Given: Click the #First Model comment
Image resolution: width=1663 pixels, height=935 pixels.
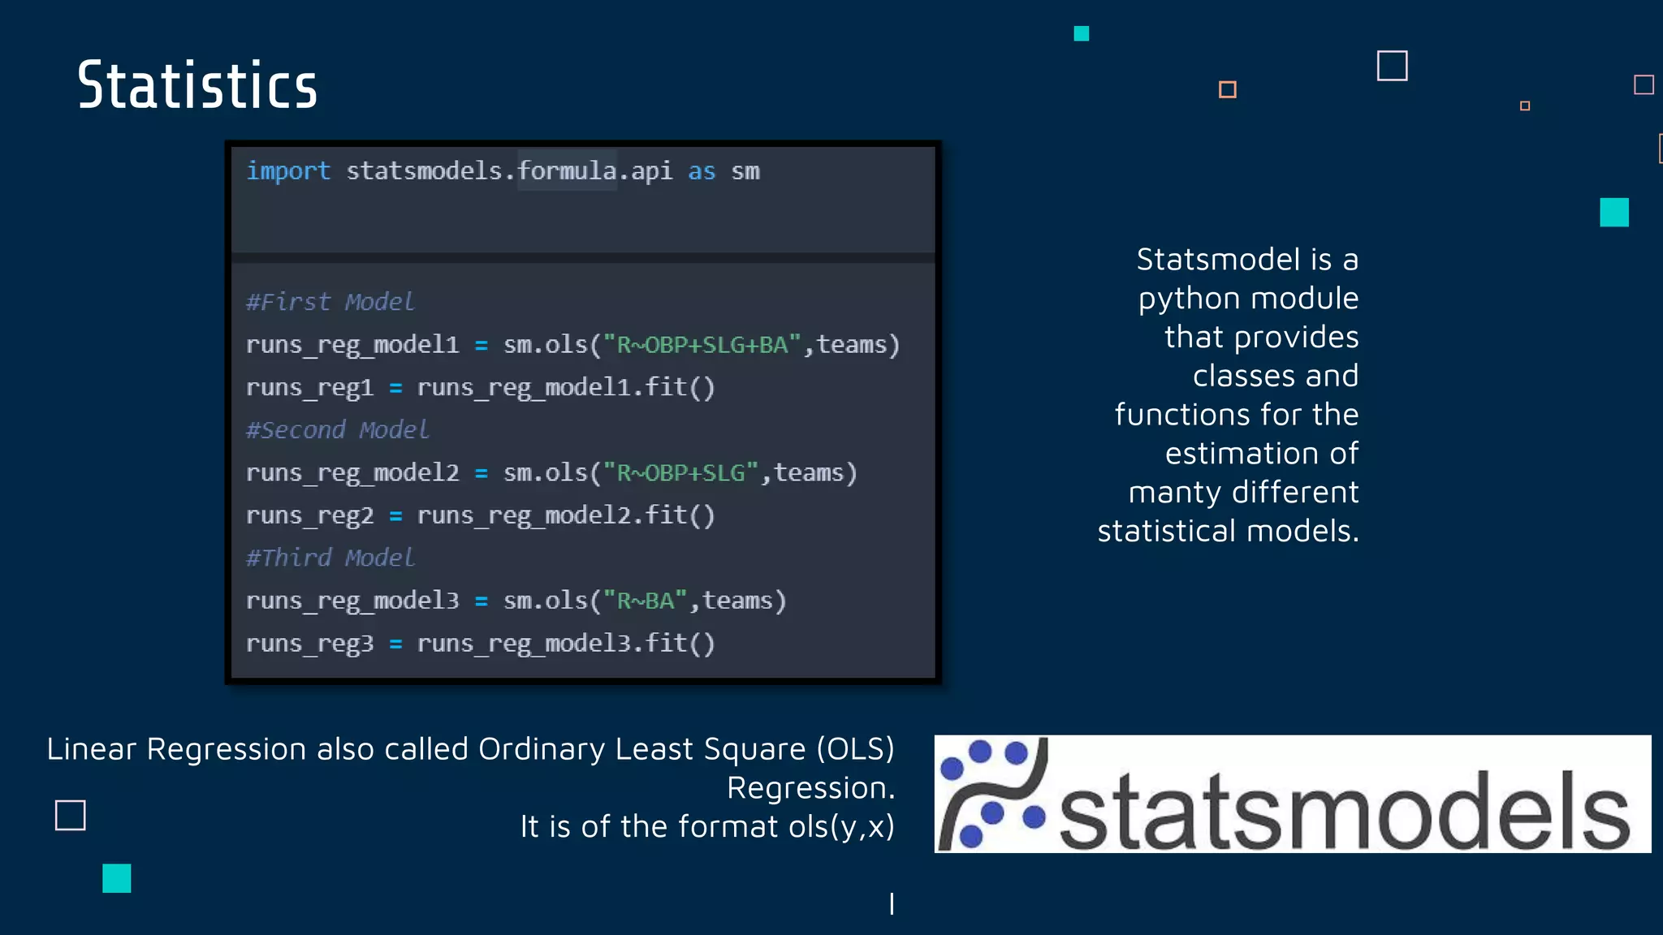Looking at the screenshot, I should [x=330, y=302].
